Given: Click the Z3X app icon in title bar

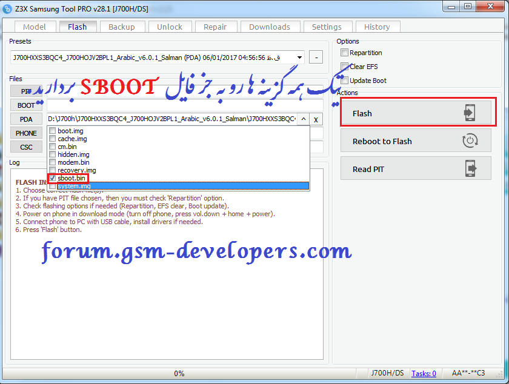Looking at the screenshot, I should pos(7,8).
